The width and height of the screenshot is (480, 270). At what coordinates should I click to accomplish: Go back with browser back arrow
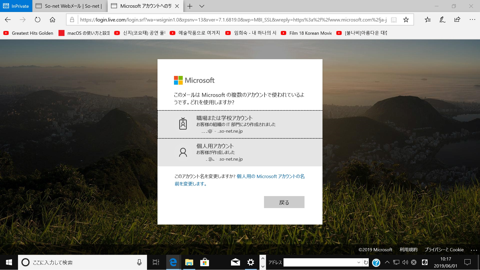tap(8, 20)
